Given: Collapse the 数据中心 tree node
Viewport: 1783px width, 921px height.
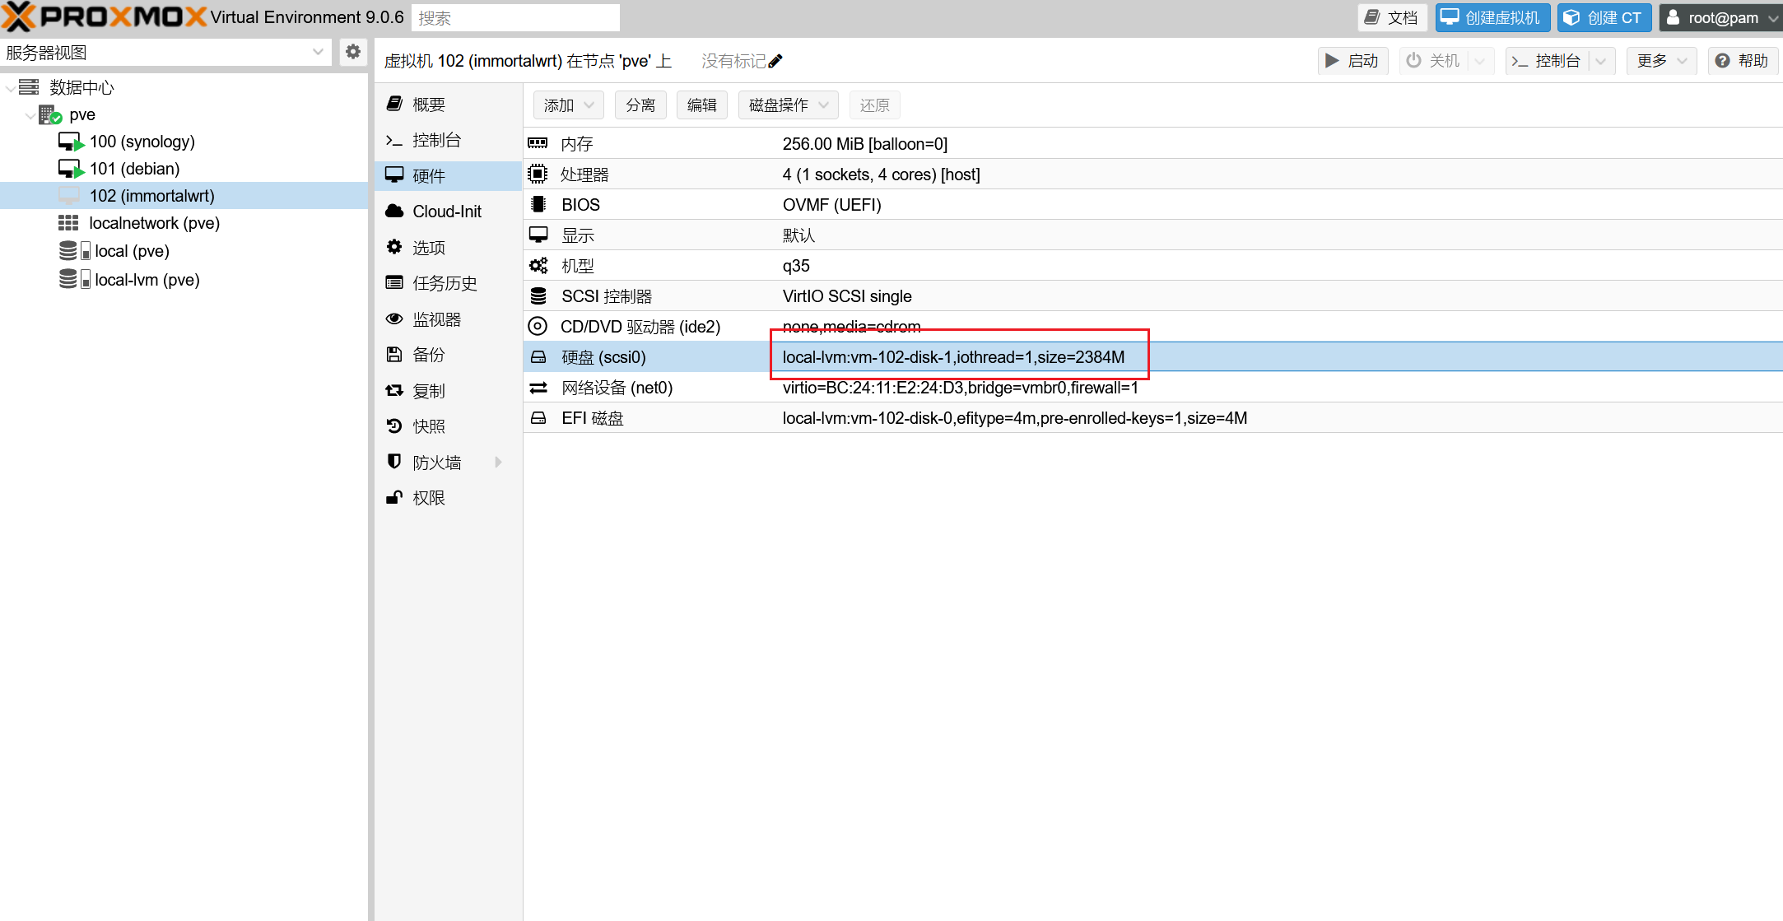Looking at the screenshot, I should [10, 87].
